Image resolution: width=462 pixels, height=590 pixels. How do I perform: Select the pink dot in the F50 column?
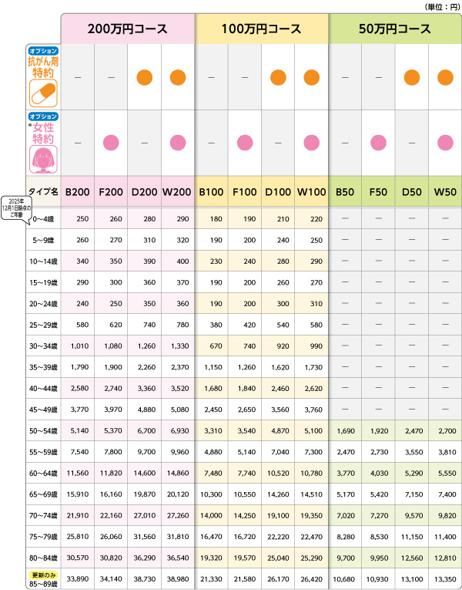[379, 142]
